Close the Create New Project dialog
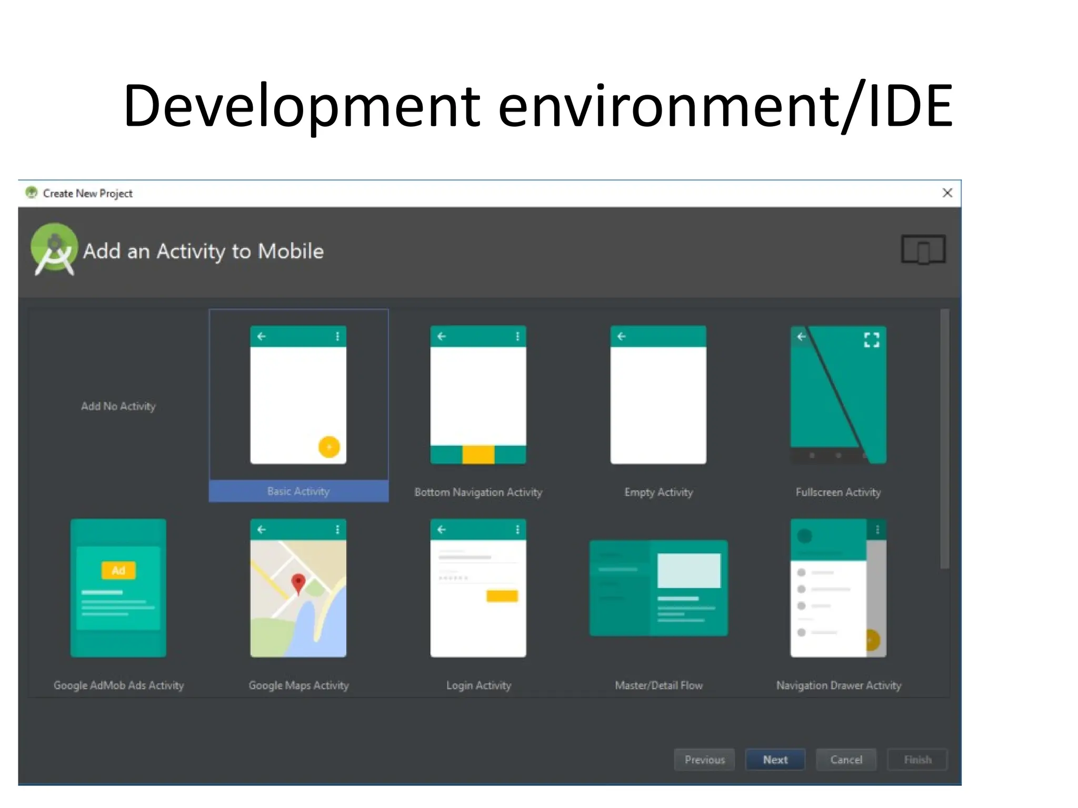 (947, 193)
